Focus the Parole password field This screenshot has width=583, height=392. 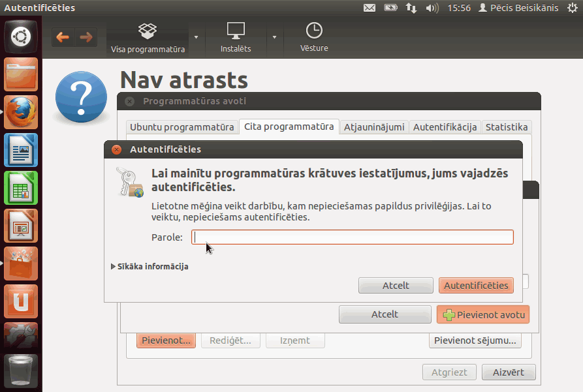(353, 237)
